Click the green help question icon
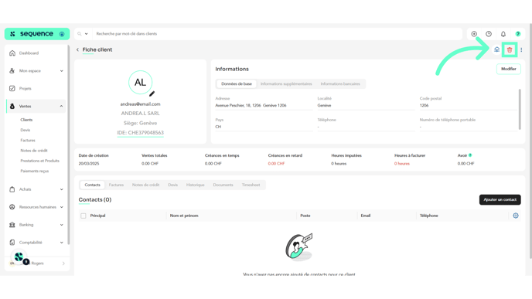Screen dimensions: 532x299 click(518, 34)
